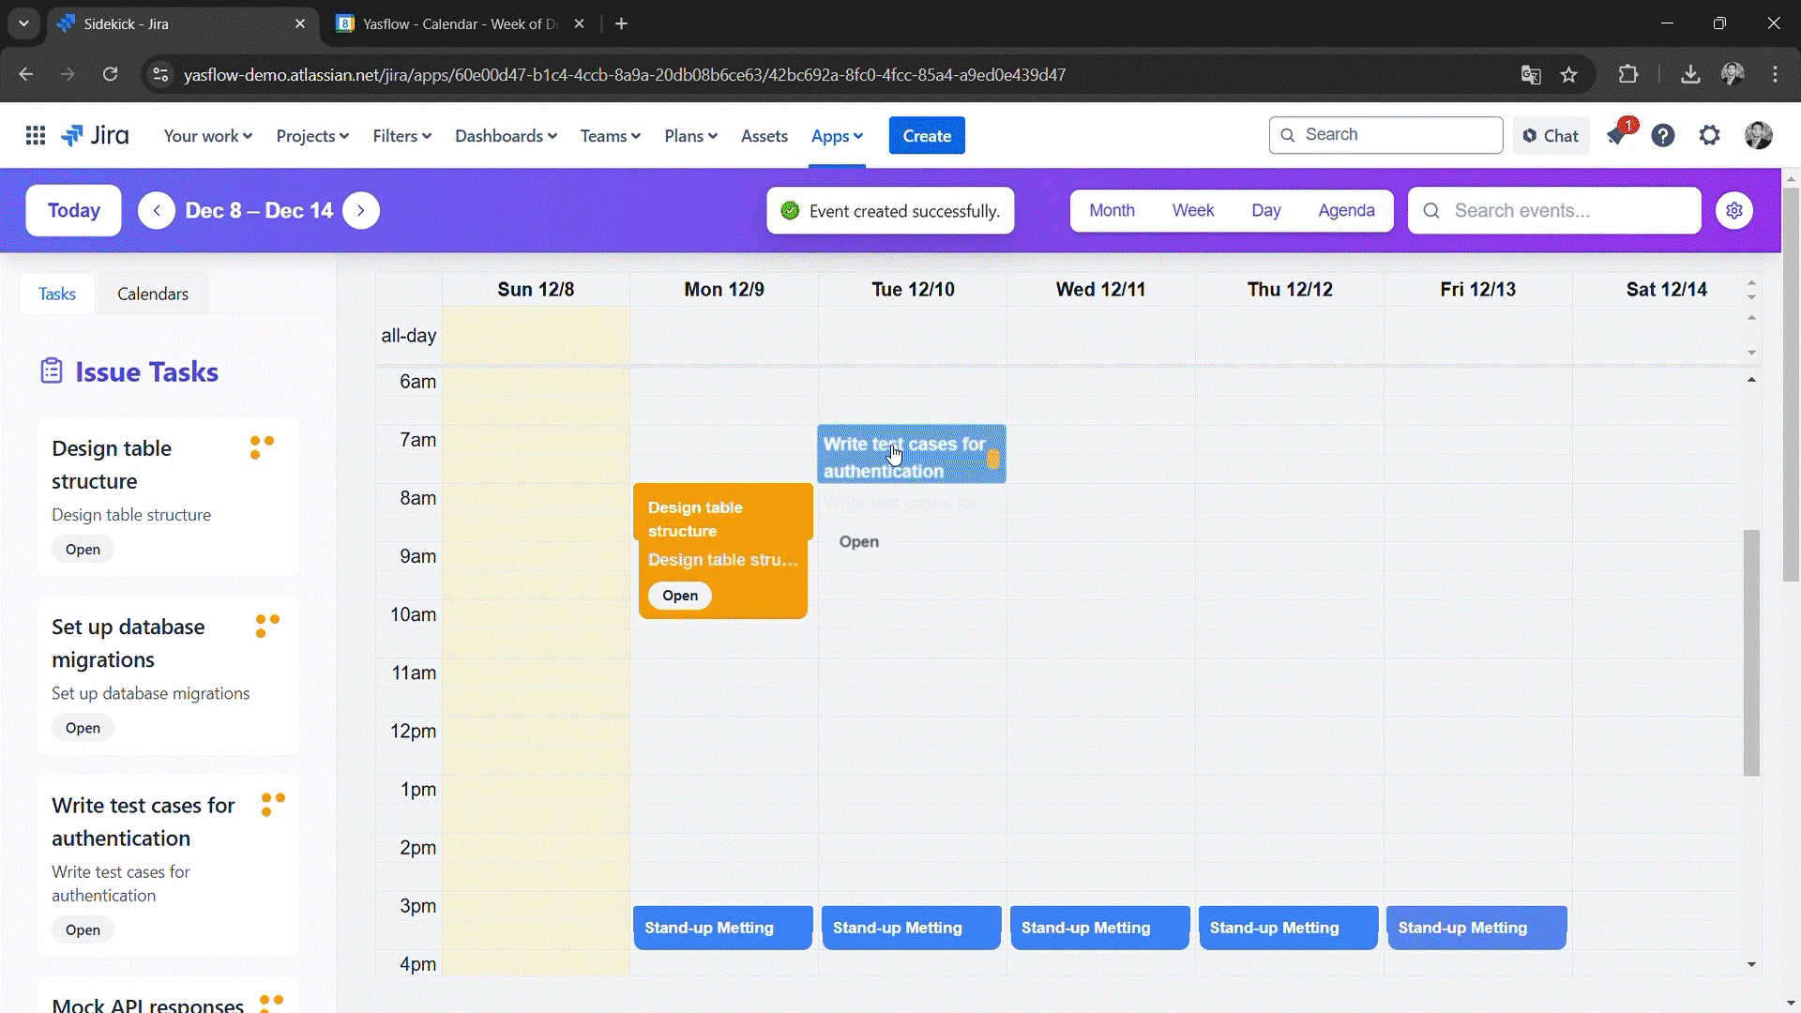Expand the Projects dropdown

[x=312, y=136]
